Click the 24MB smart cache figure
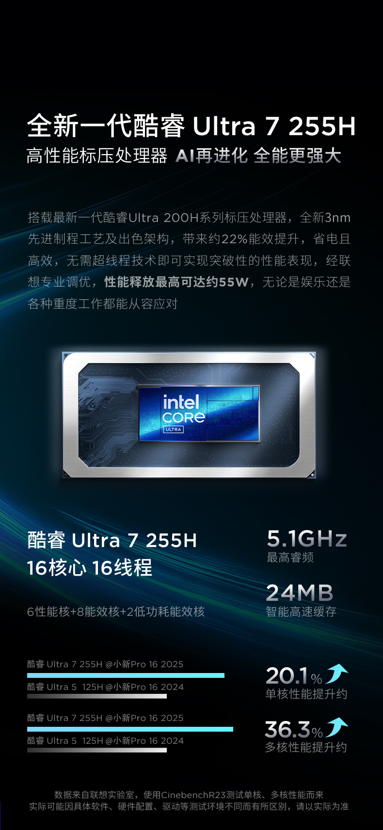This screenshot has width=383, height=830. (300, 593)
